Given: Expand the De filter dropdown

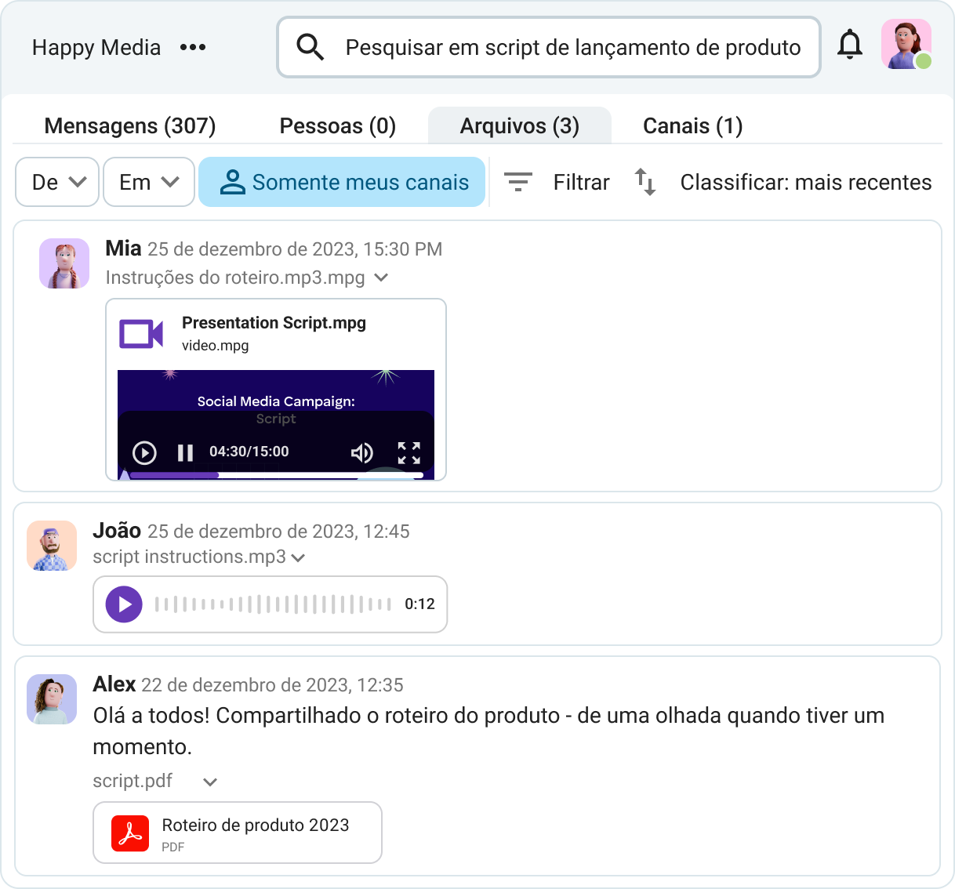Looking at the screenshot, I should click(x=56, y=182).
